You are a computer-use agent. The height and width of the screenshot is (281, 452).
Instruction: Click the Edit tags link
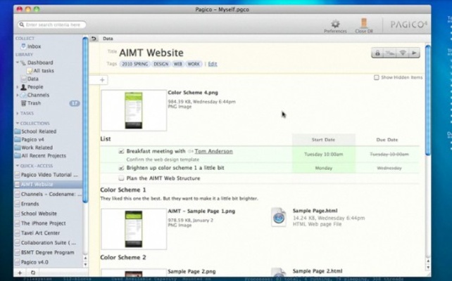[213, 64]
